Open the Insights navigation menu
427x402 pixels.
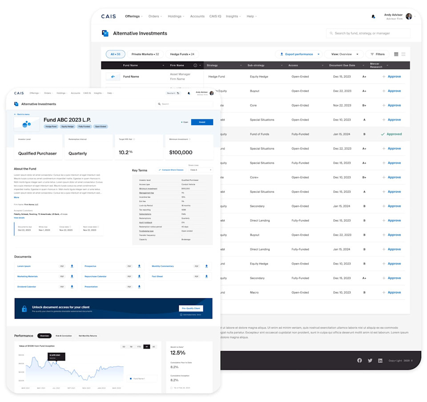pyautogui.click(x=233, y=16)
